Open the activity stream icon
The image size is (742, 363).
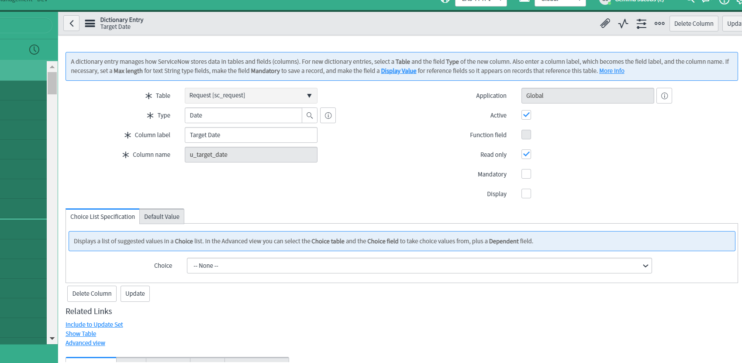(623, 24)
